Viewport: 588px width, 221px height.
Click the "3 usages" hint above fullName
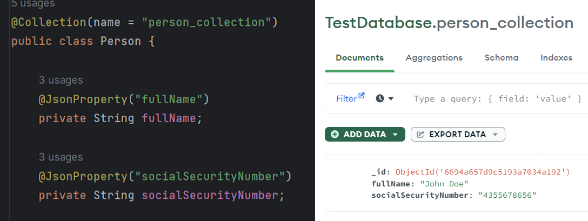[61, 80]
